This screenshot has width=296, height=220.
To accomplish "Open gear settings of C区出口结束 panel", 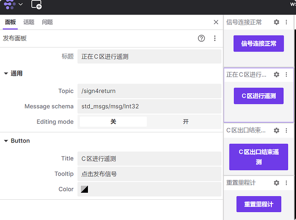I will [276, 130].
